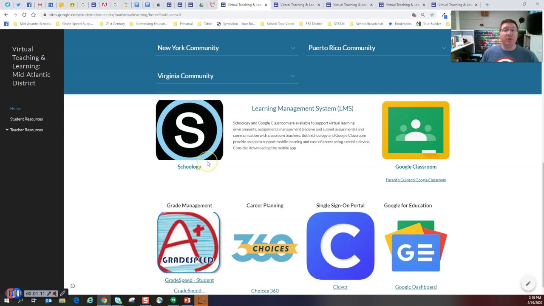Open Task View on the taskbar
This screenshot has width=544, height=306.
coord(34,300)
